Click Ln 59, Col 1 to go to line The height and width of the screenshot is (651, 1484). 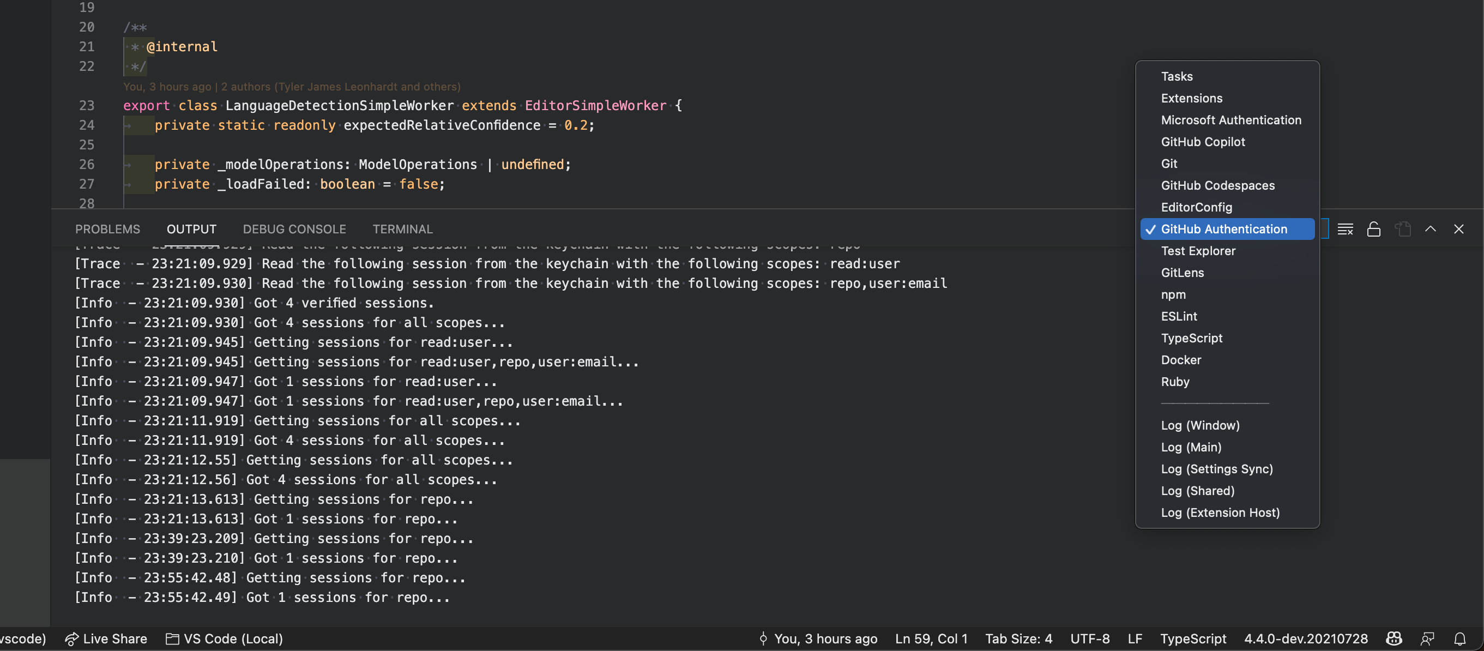click(931, 638)
